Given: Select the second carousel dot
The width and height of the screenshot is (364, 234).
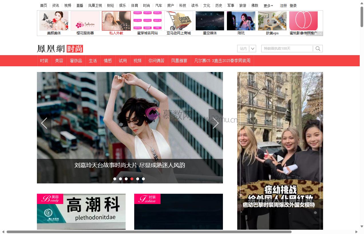Looking at the screenshot, I should [120, 179].
